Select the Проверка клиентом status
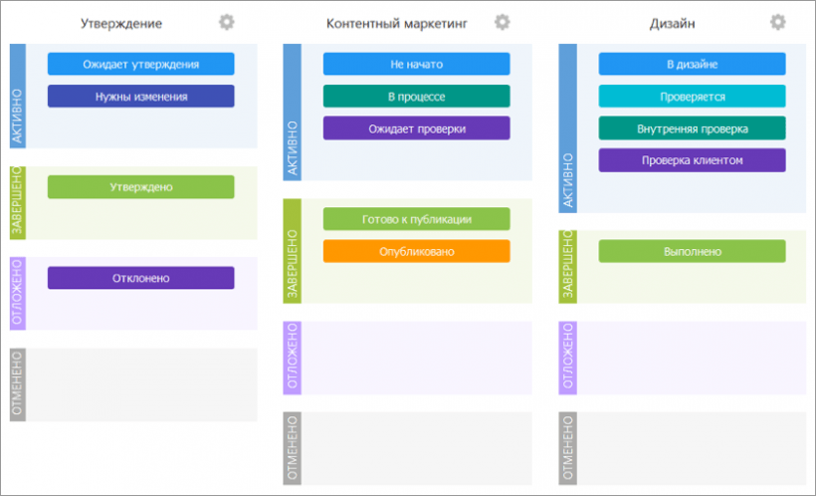Image resolution: width=816 pixels, height=496 pixels. tap(692, 160)
